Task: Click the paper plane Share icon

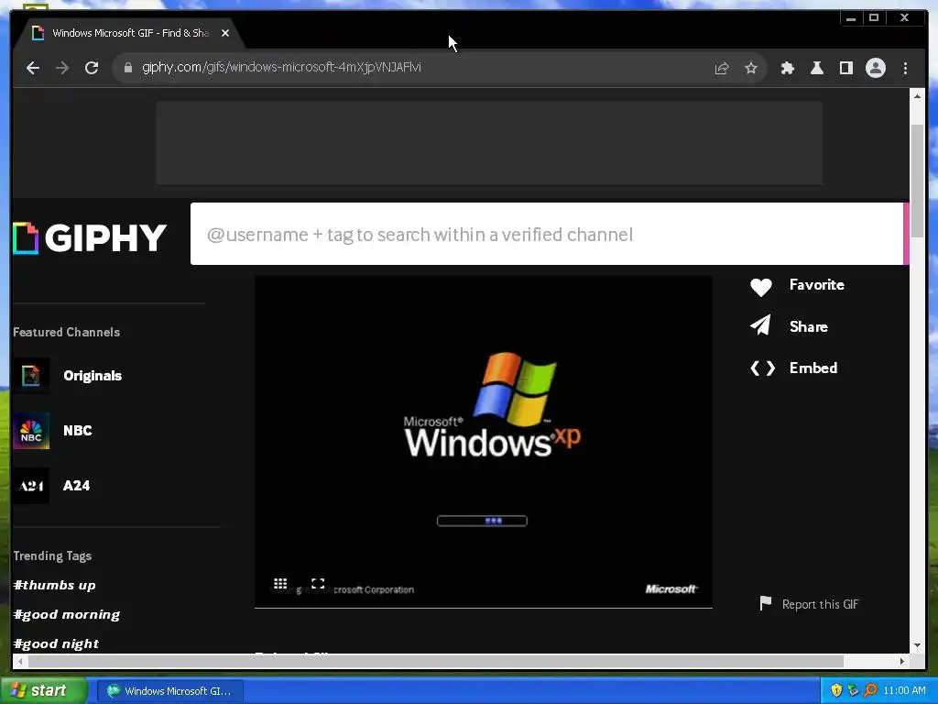Action: [x=761, y=325]
